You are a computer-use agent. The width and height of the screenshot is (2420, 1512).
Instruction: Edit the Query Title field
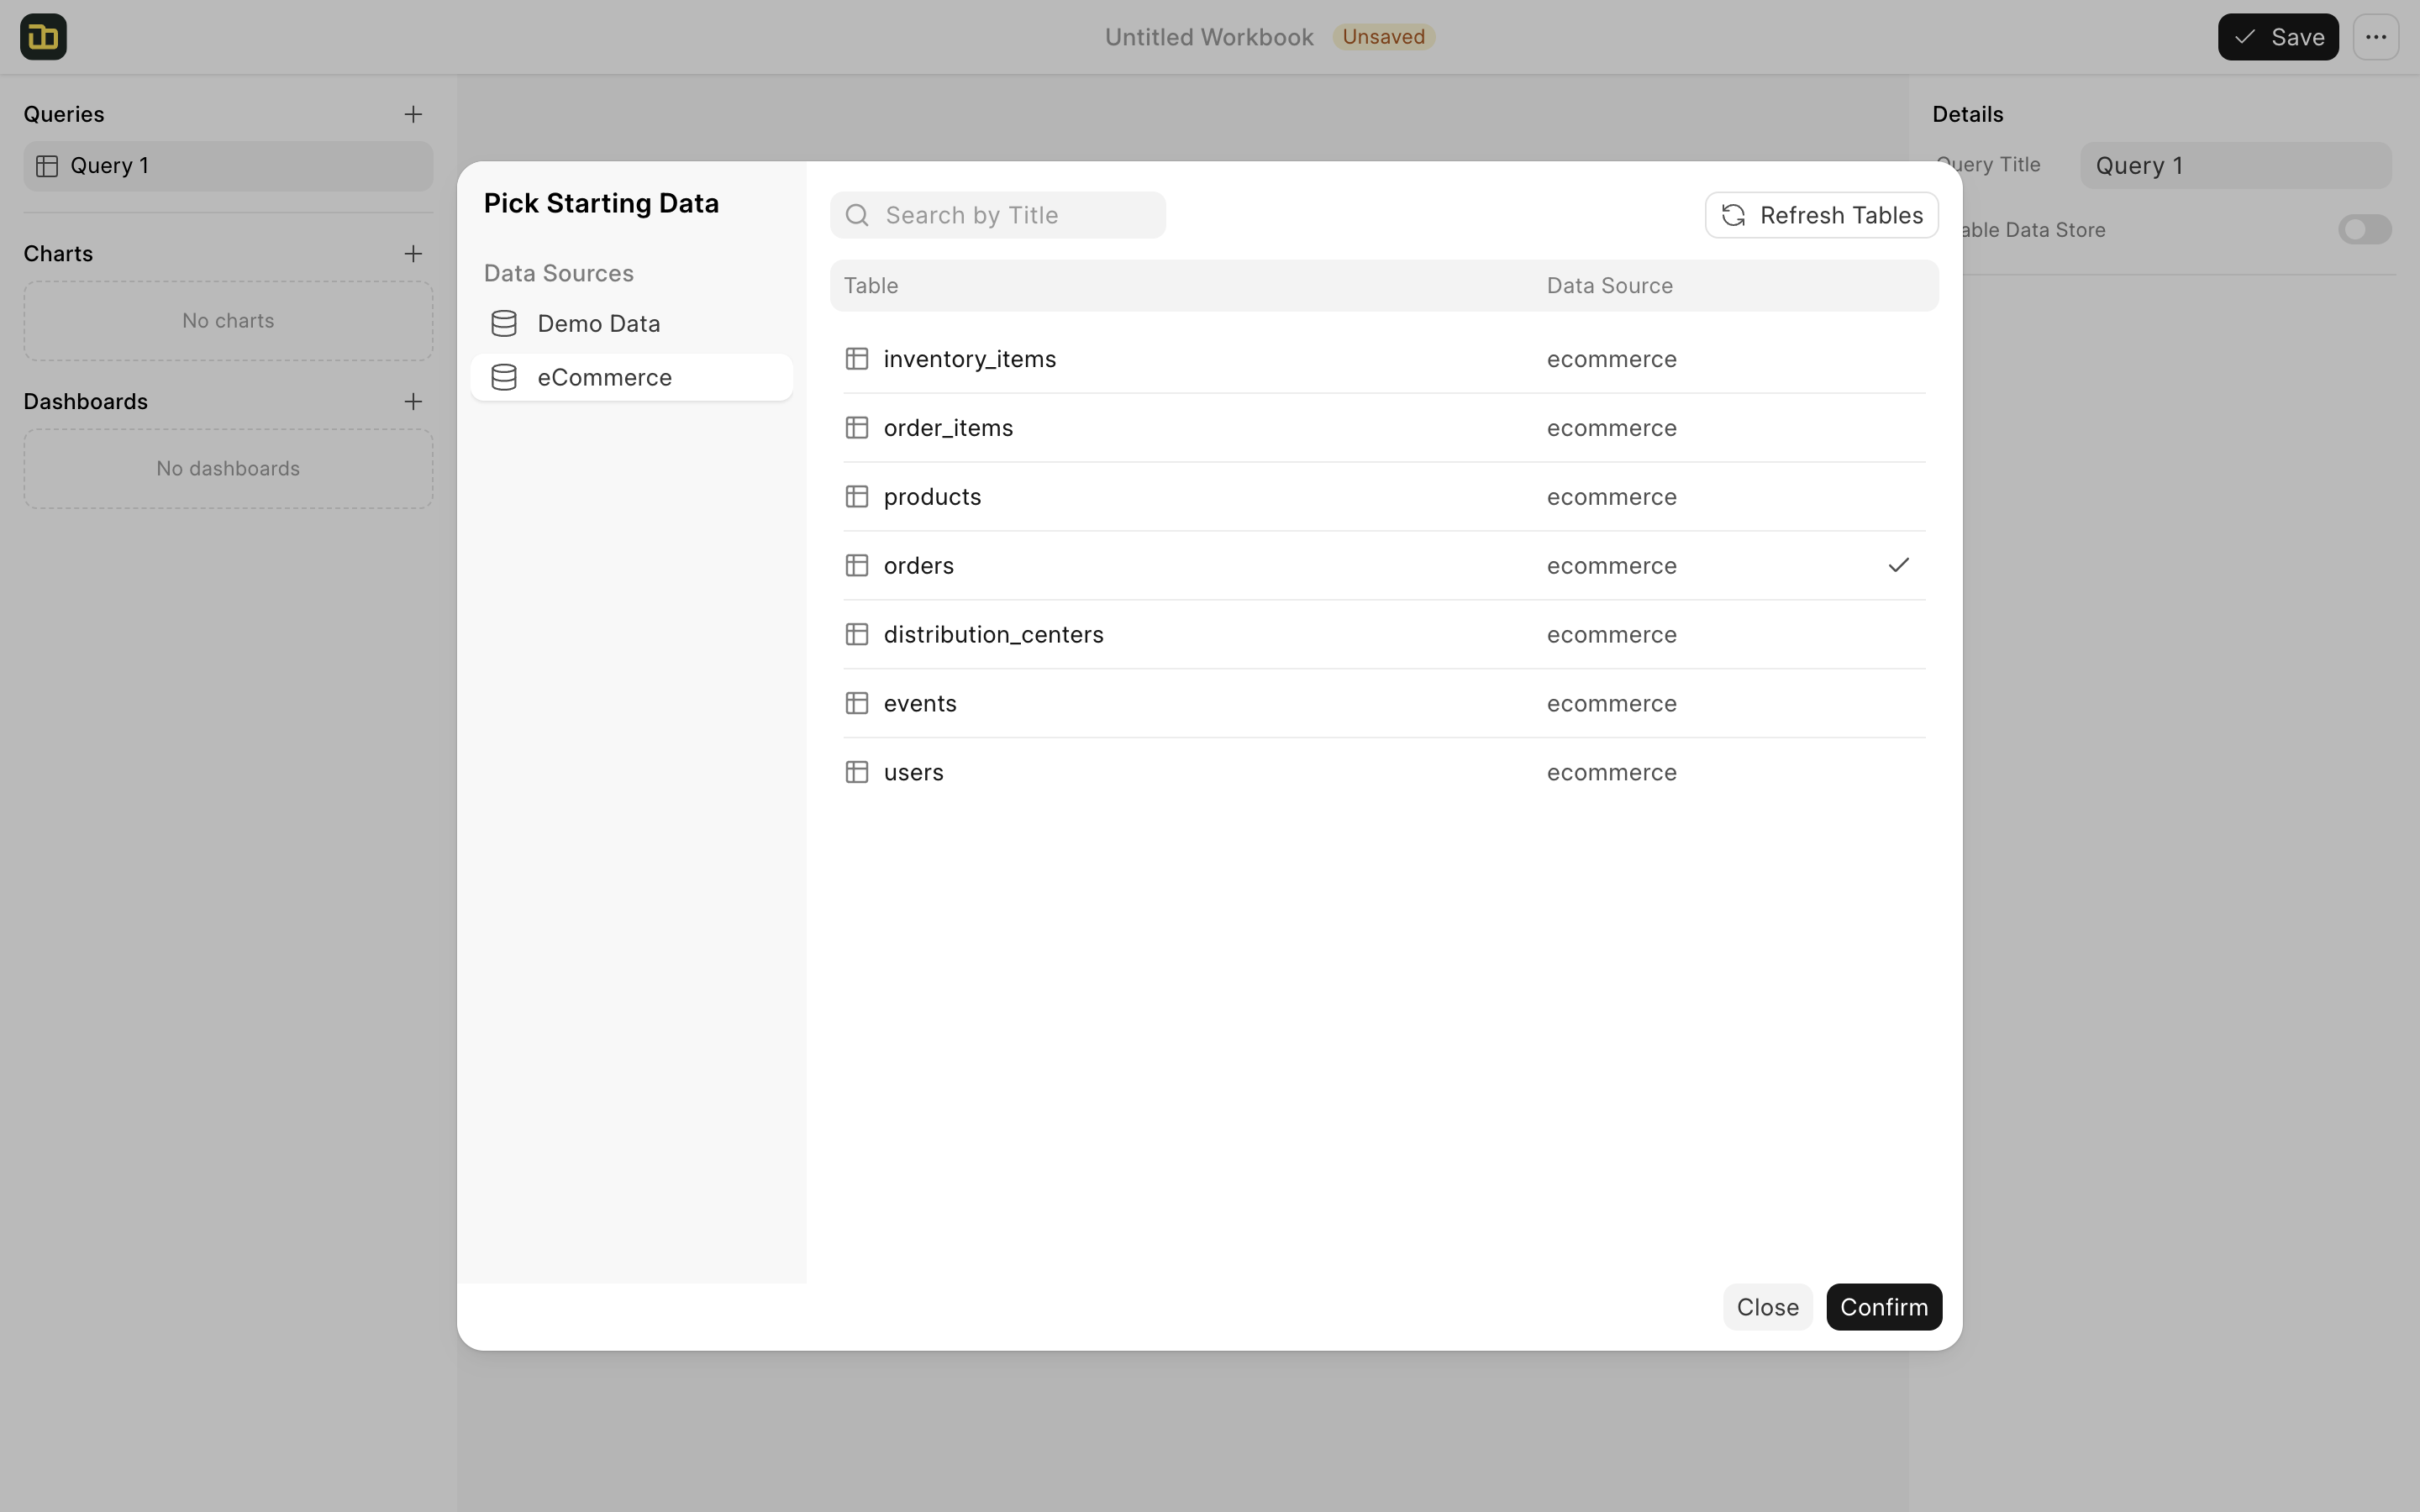pos(2236,166)
